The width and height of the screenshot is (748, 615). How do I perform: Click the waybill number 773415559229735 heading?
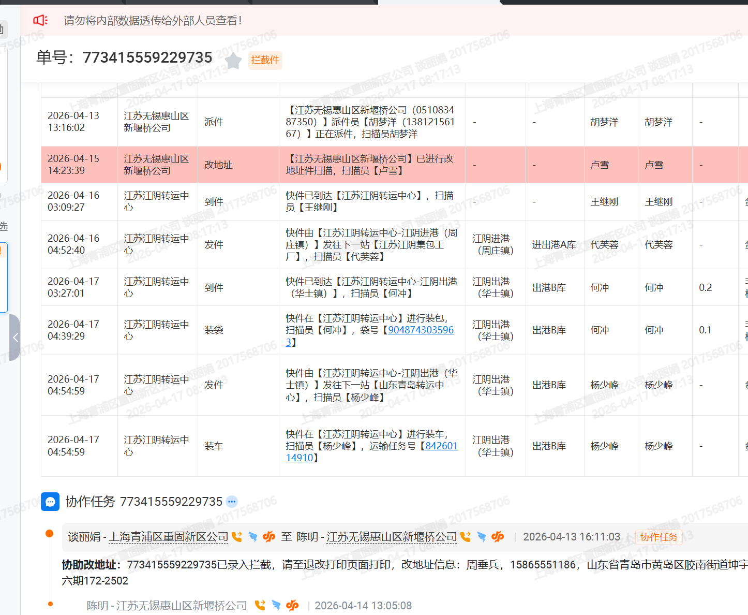147,57
